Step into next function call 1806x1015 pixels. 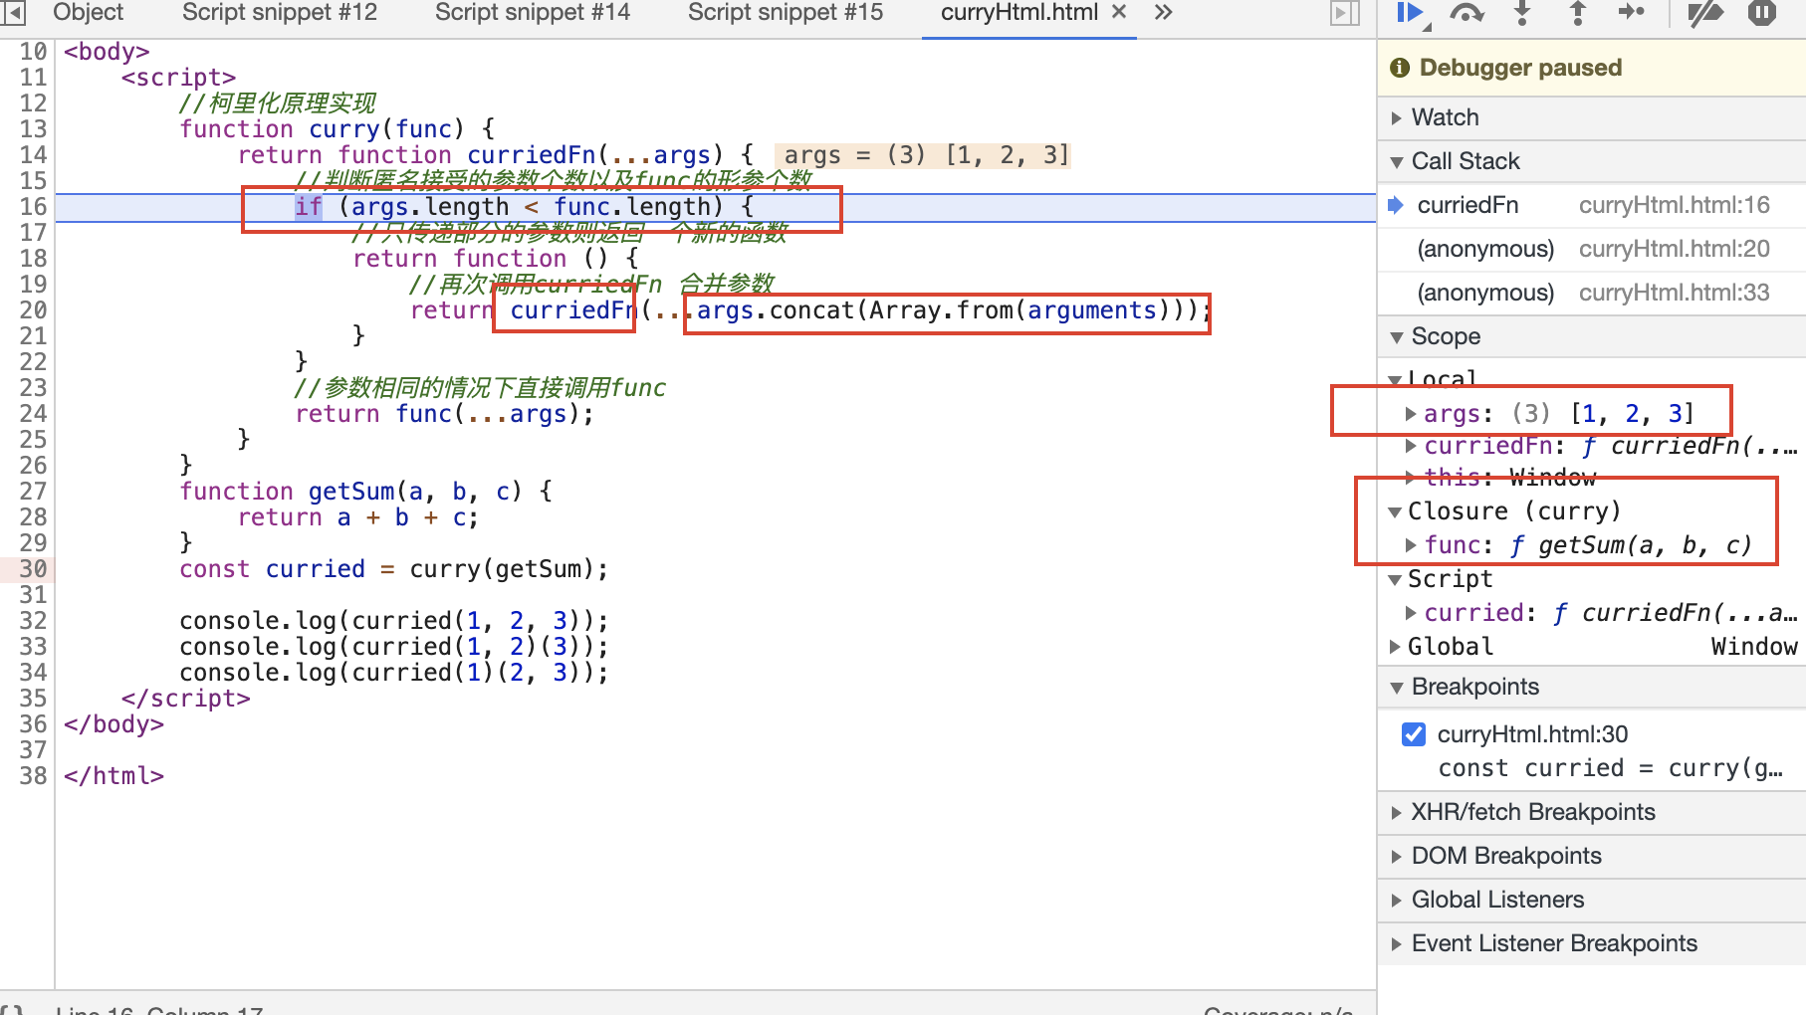tap(1522, 13)
